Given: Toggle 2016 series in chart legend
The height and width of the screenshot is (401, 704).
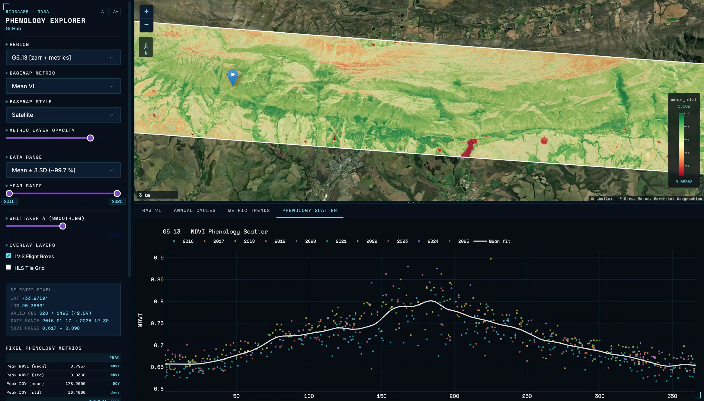Looking at the screenshot, I should [x=184, y=241].
